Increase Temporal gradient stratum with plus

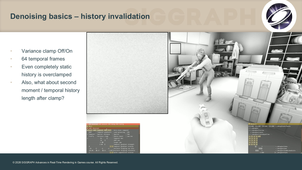tap(112, 146)
